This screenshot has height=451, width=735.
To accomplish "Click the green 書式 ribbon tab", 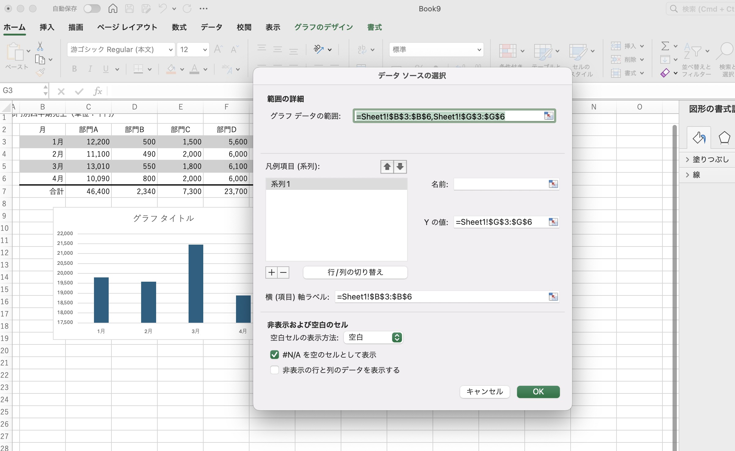I will coord(374,27).
